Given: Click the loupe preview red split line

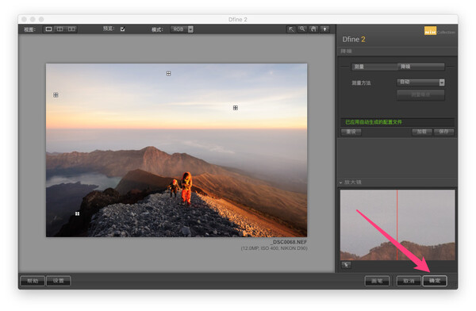Looking at the screenshot, I should coord(397,225).
